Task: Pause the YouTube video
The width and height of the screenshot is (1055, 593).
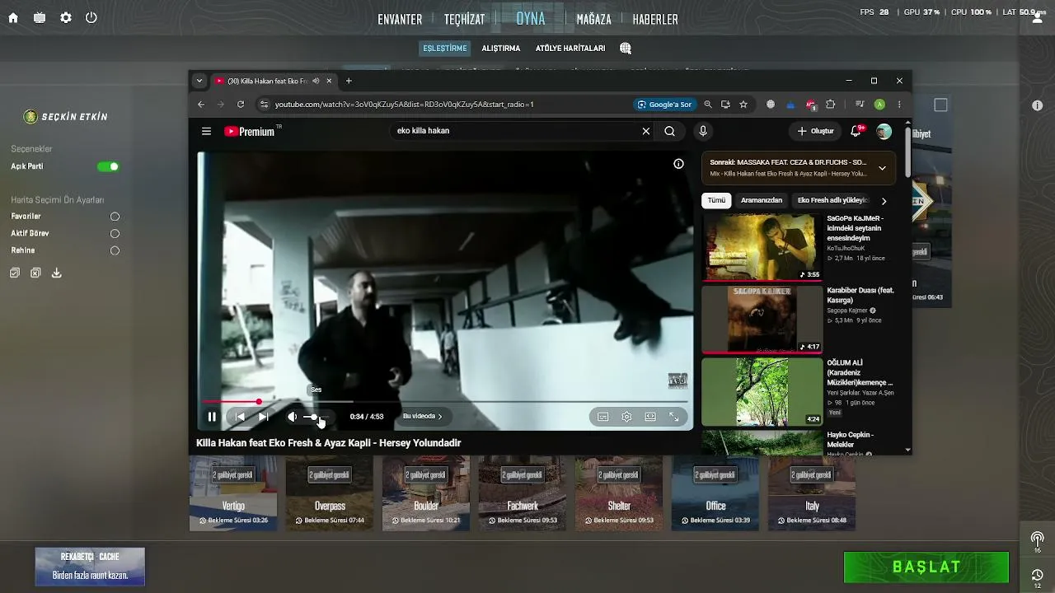Action: pyautogui.click(x=212, y=417)
